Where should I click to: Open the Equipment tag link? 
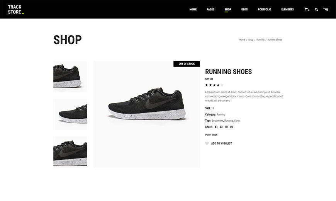(217, 121)
